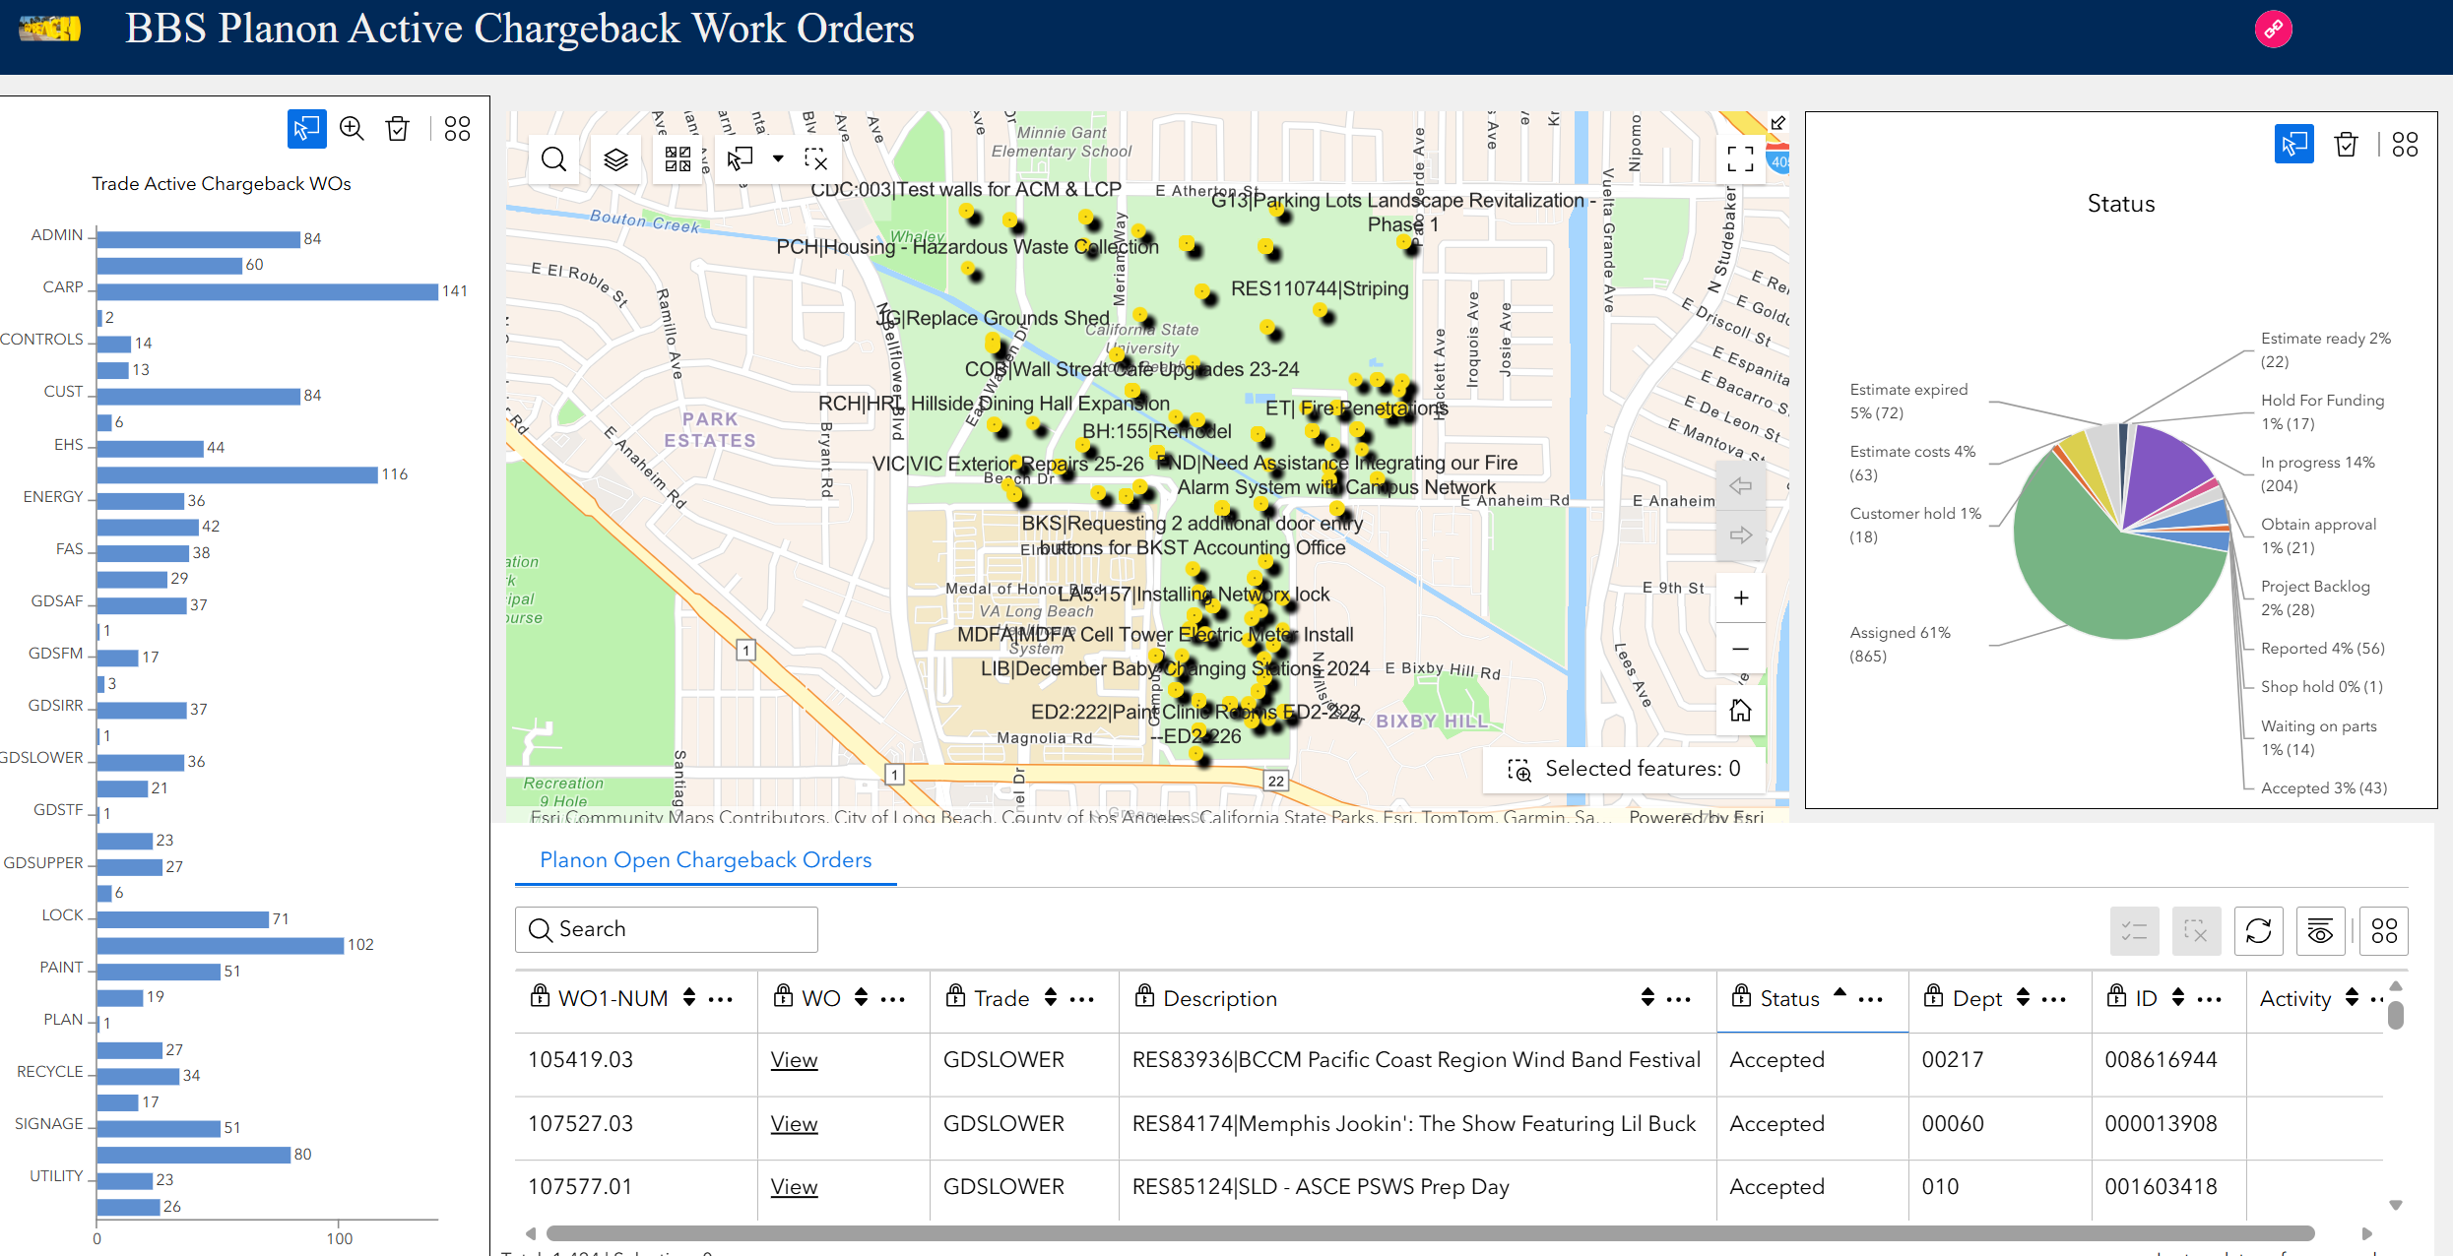Viewport: 2453px width, 1256px height.
Task: Sort table by Dept column
Action: click(x=2023, y=998)
